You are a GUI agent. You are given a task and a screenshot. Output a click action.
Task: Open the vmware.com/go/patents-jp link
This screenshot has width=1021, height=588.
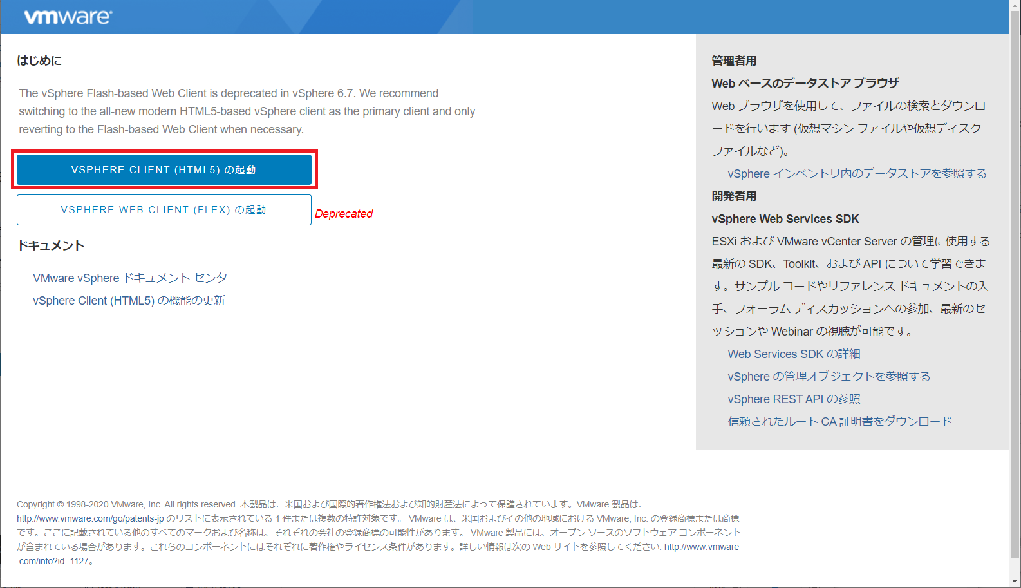click(x=90, y=518)
